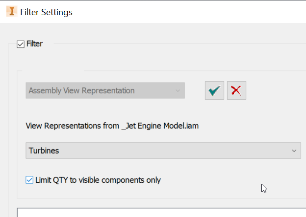The height and width of the screenshot is (217, 306).
Task: Uncheck Limit QTY to visible components only
Action: tap(29, 180)
